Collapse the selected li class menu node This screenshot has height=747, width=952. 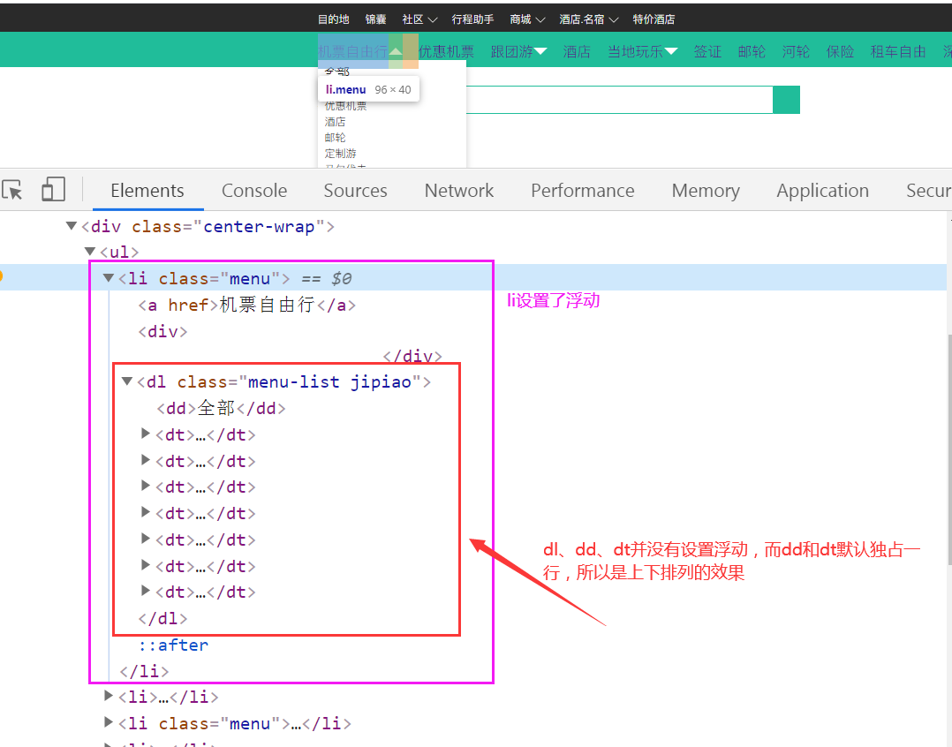[109, 278]
